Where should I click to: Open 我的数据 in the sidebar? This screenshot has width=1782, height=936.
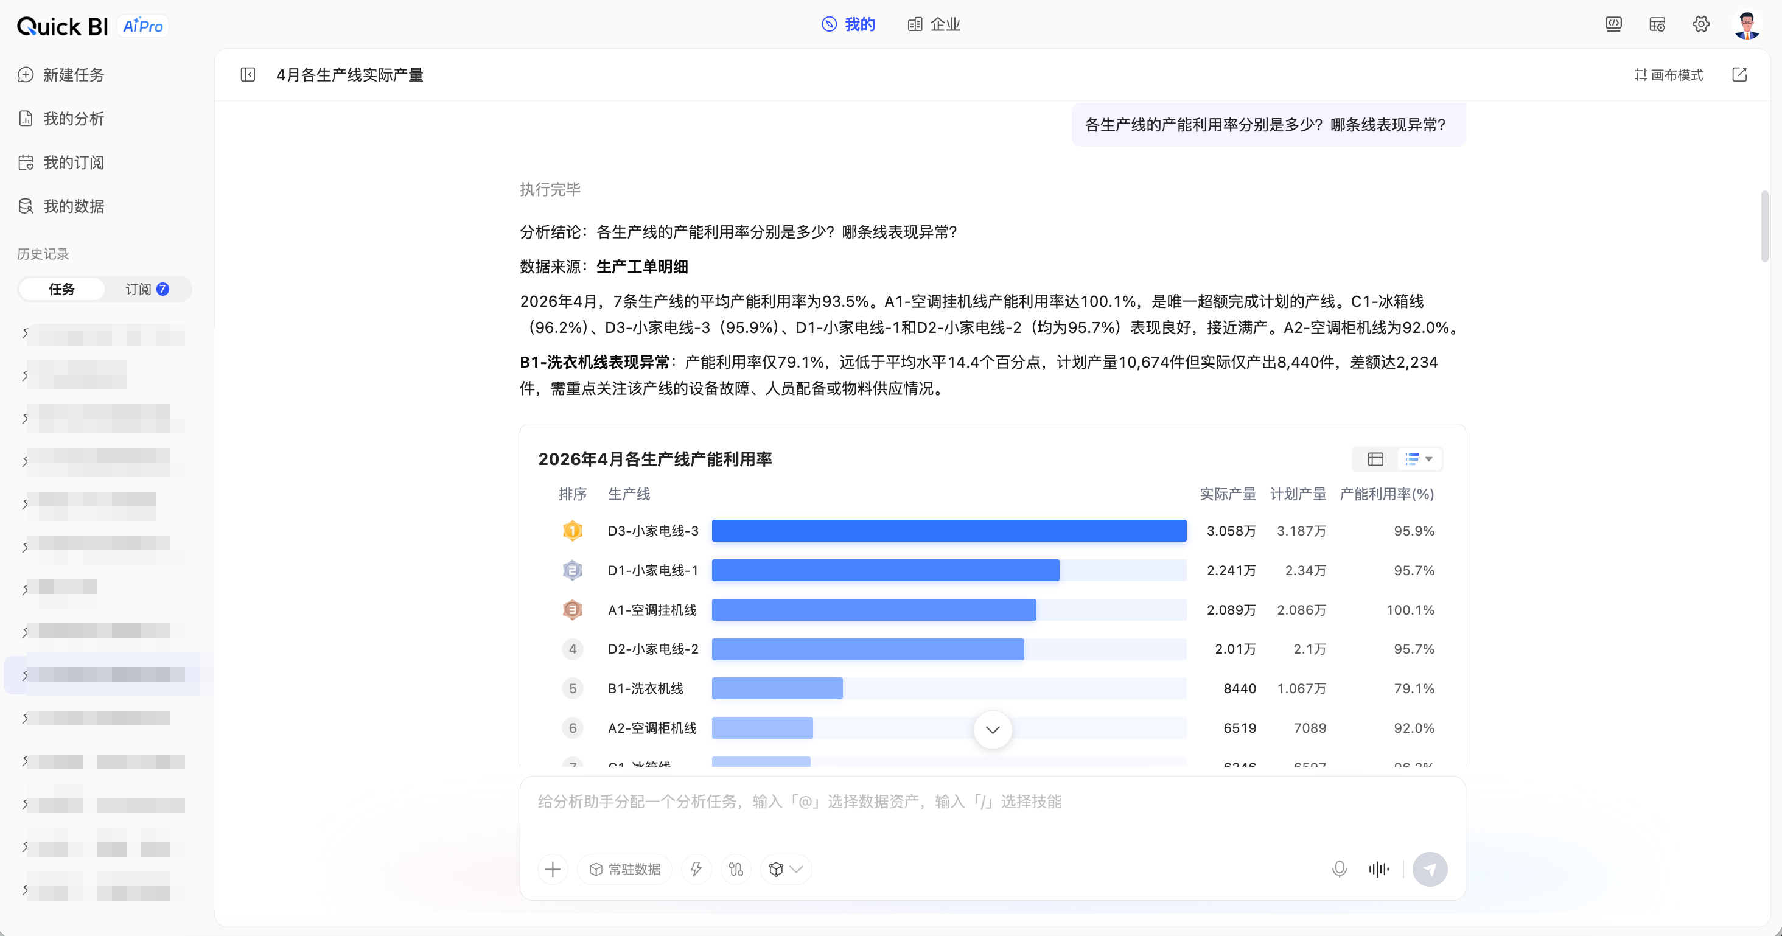coord(61,206)
